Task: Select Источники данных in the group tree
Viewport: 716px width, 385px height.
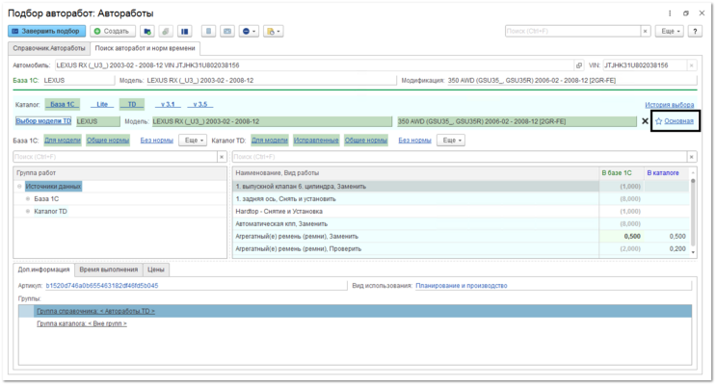Action: pyautogui.click(x=53, y=186)
